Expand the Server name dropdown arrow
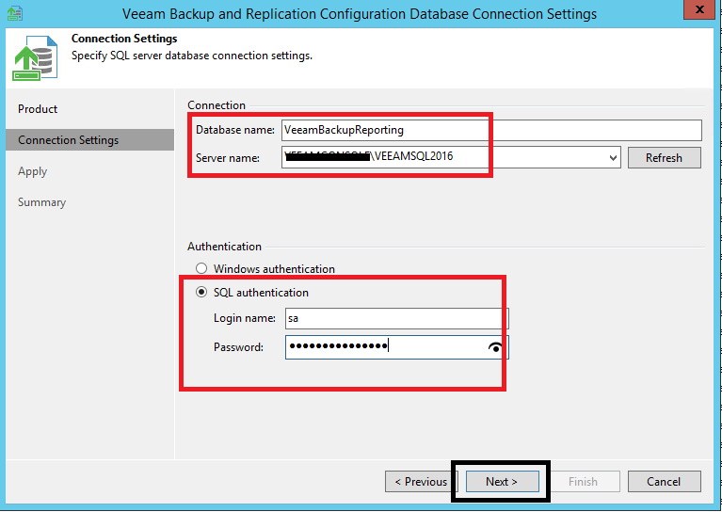722x512 pixels. point(613,158)
